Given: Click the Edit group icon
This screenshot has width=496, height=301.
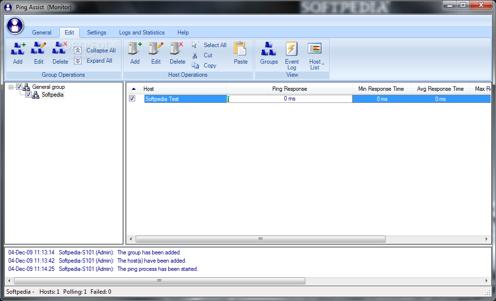Looking at the screenshot, I should click(x=38, y=49).
